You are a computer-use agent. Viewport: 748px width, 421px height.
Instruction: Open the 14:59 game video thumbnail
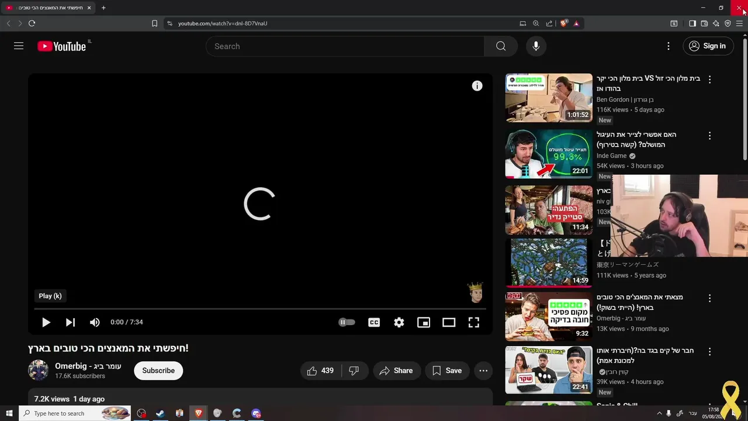[549, 263]
